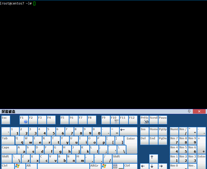Toggle the AltGr key
This screenshot has width=207, height=169.
coord(95,166)
